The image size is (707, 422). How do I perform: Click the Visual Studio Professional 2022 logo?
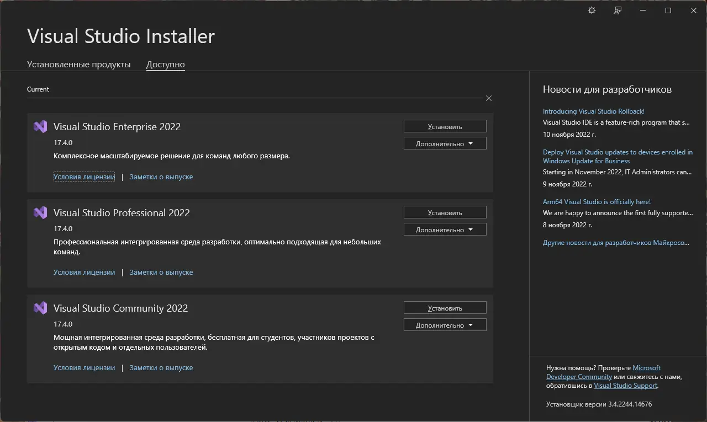pos(40,212)
